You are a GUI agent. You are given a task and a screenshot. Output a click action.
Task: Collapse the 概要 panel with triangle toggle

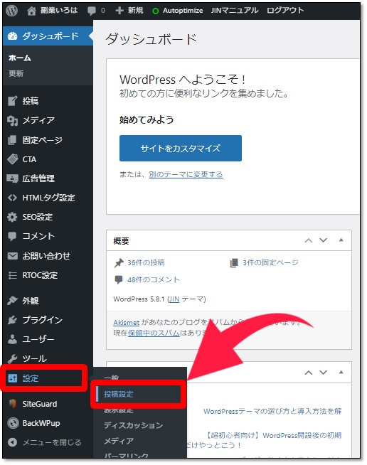pos(341,240)
